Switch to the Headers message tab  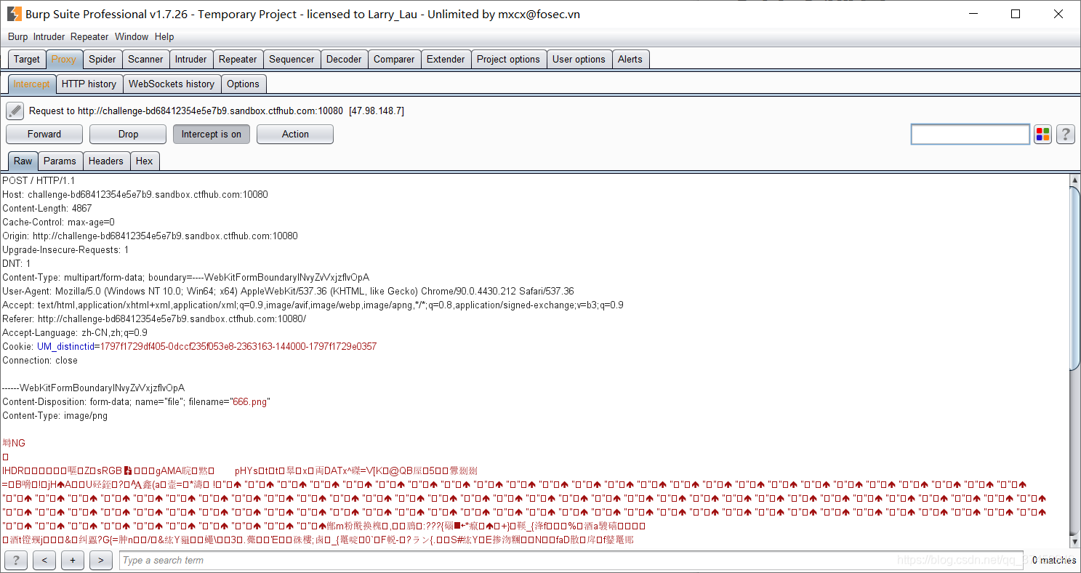click(x=106, y=161)
